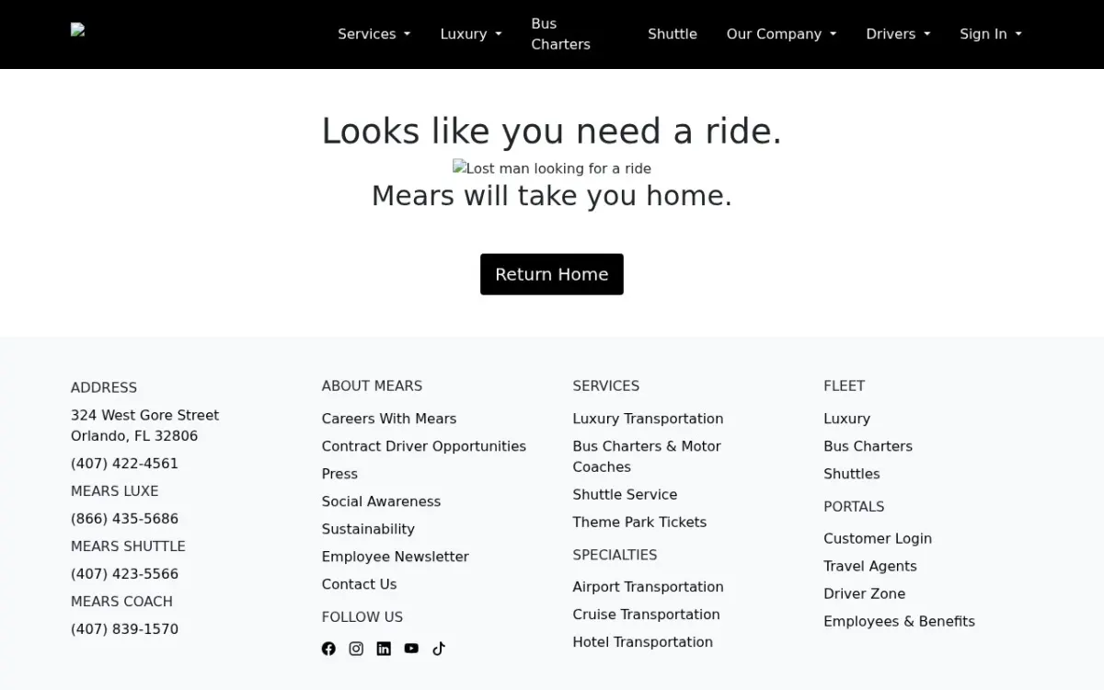
Task: Open the Luxury link under Fleet
Action: coord(846,419)
